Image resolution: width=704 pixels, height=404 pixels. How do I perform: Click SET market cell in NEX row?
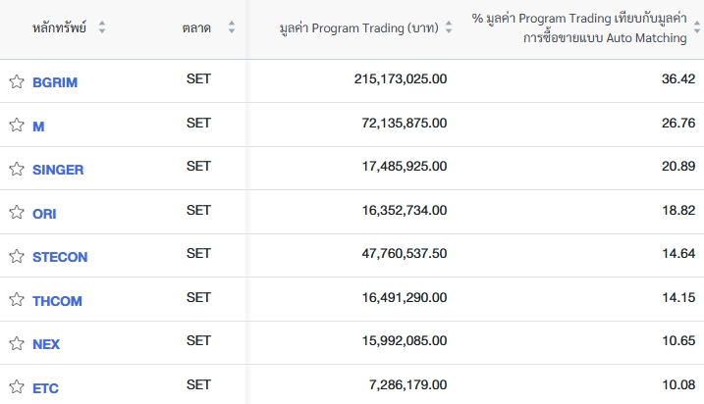tap(198, 341)
